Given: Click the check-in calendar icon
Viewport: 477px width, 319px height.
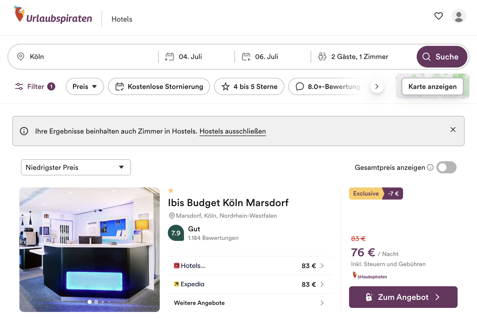Looking at the screenshot, I should (170, 56).
